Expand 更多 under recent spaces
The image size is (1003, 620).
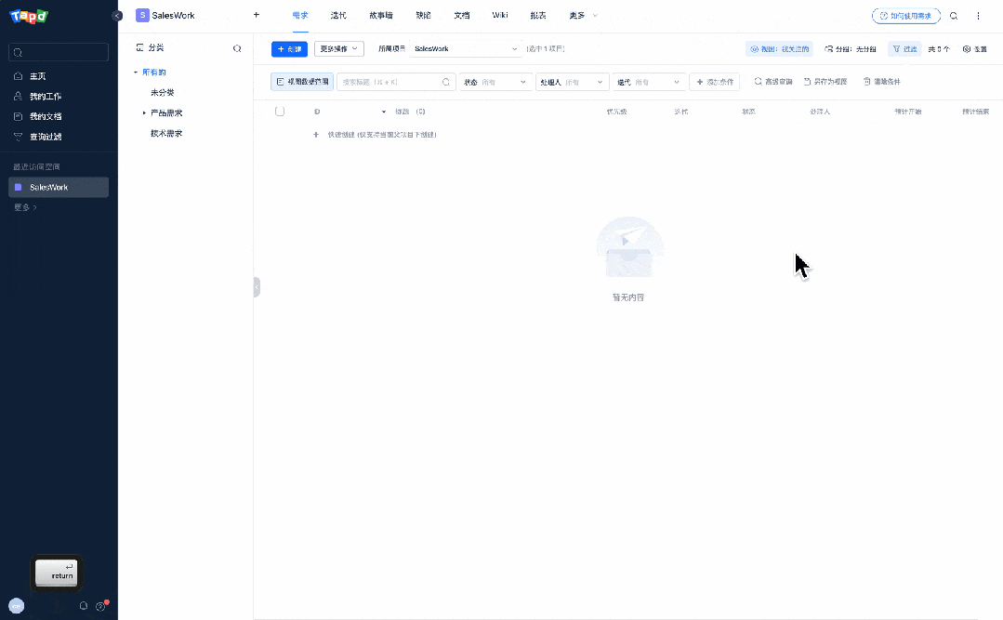25,207
